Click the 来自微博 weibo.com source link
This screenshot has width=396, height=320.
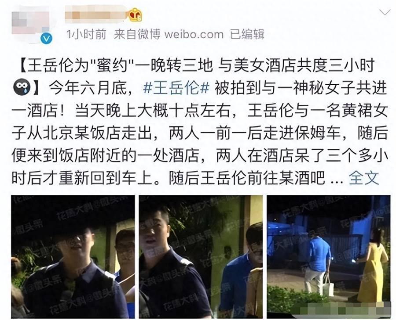click(169, 34)
